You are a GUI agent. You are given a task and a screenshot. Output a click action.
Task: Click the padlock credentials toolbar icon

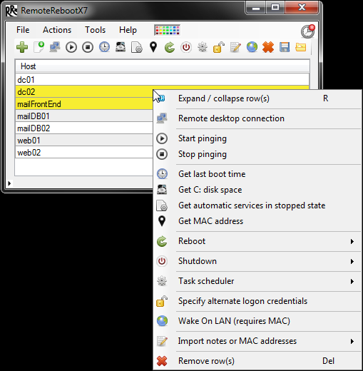tap(219, 47)
